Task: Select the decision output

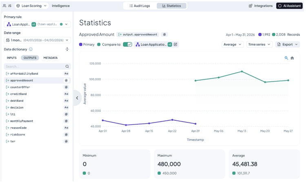Action: (37, 107)
